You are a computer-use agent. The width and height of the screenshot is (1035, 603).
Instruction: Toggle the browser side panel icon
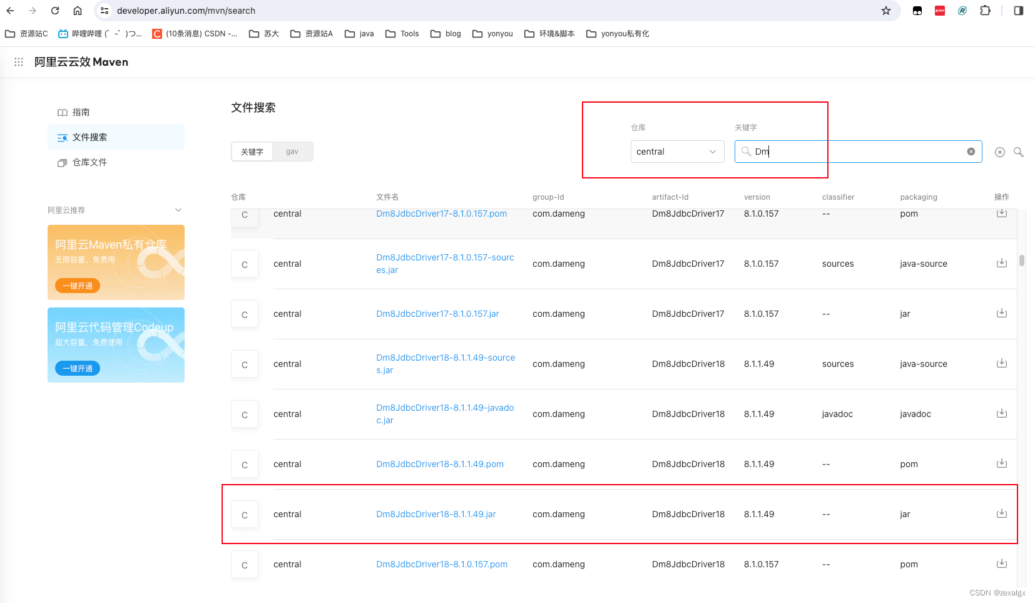click(1019, 11)
